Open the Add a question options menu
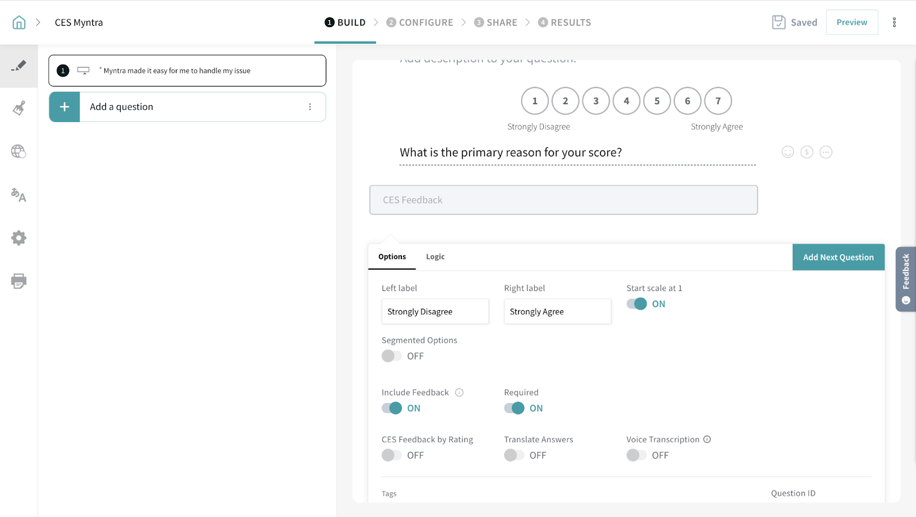916x517 pixels. coord(310,107)
